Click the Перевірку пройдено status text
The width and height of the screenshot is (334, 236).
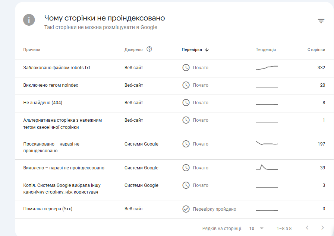(214, 209)
